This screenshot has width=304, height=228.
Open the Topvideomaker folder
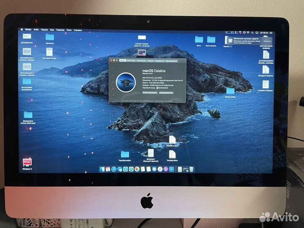125,155
